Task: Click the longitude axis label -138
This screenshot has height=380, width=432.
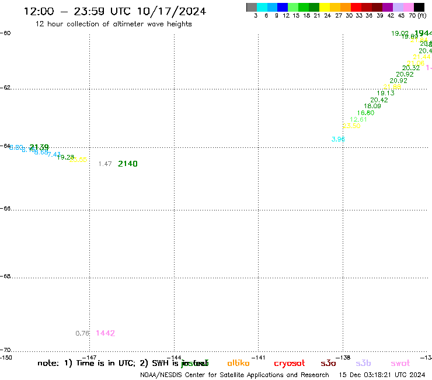Action: [x=343, y=358]
